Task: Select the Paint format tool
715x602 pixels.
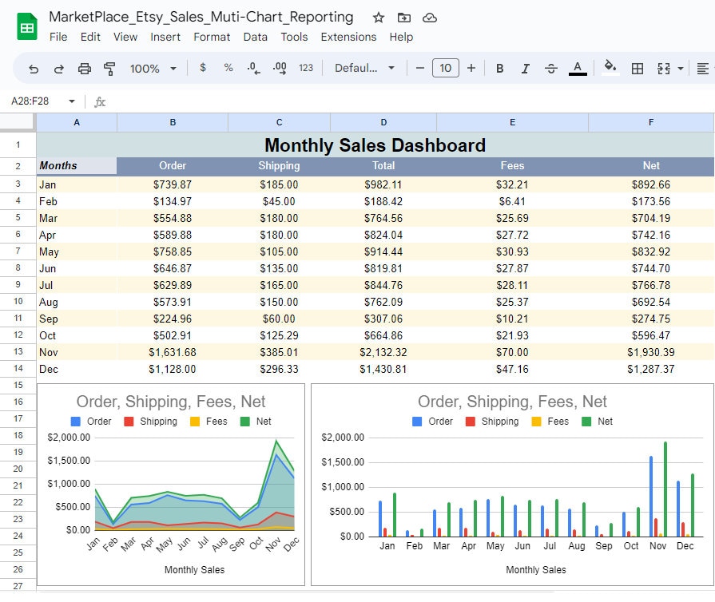Action: coord(109,69)
